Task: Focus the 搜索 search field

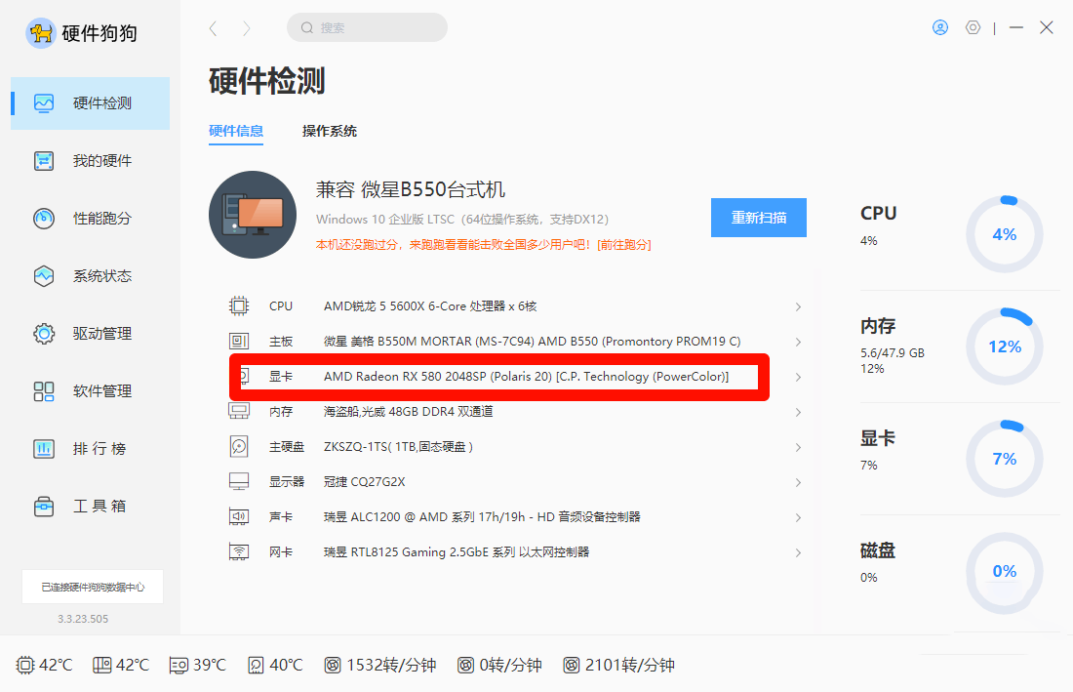Action: [x=368, y=27]
